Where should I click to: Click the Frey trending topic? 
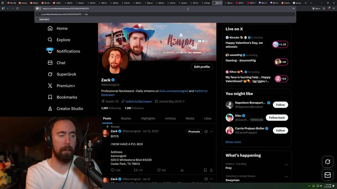pyautogui.click(x=229, y=168)
